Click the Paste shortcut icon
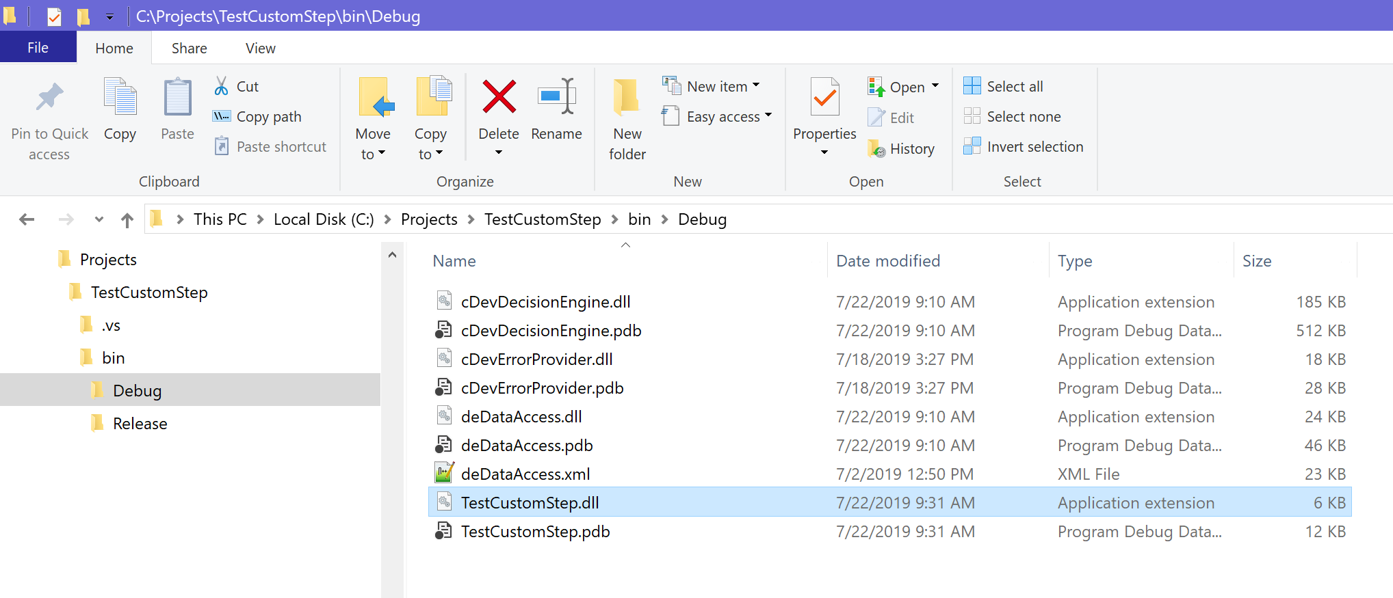Viewport: 1393px width, 598px height. (221, 146)
